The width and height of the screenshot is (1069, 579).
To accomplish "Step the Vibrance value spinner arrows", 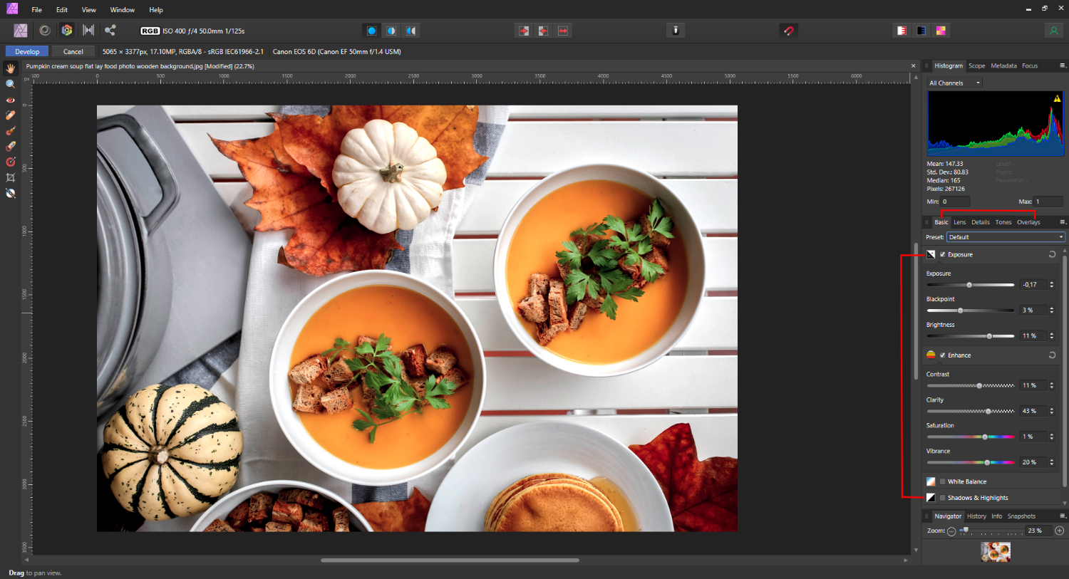I will (x=1051, y=462).
